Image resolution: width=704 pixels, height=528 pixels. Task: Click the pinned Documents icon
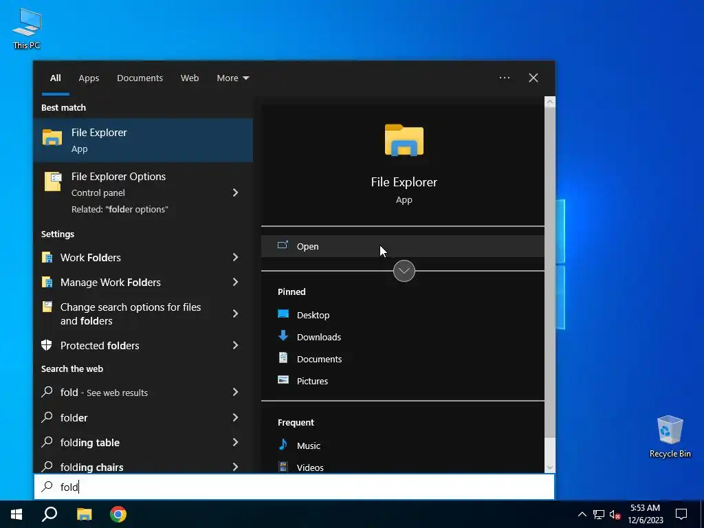pos(283,357)
